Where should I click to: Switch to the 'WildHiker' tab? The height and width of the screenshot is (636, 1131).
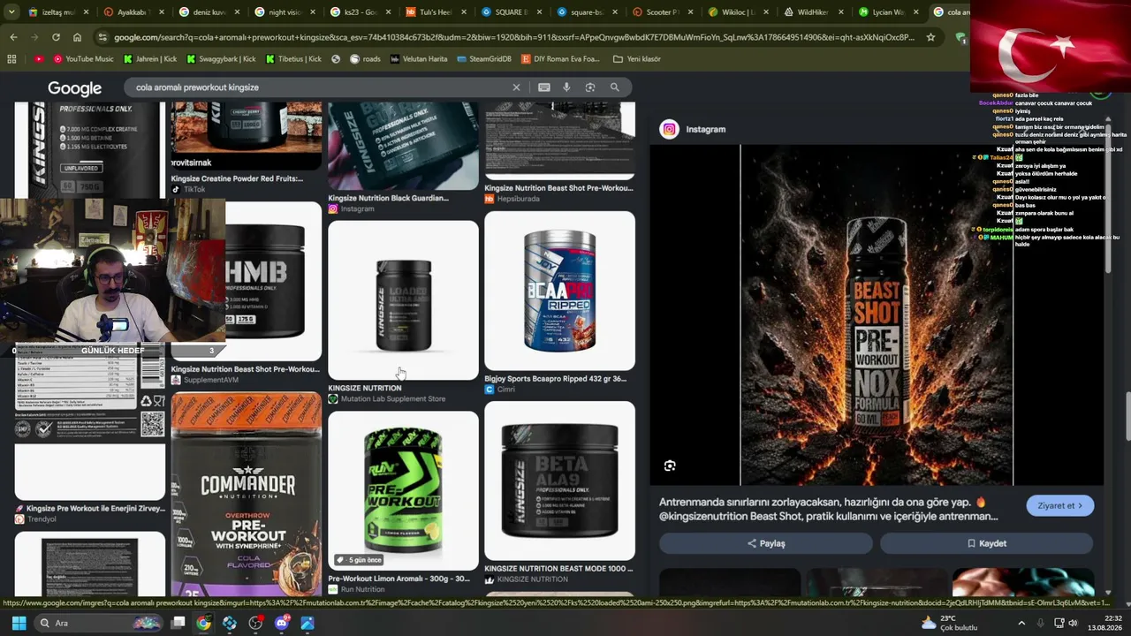click(x=814, y=12)
